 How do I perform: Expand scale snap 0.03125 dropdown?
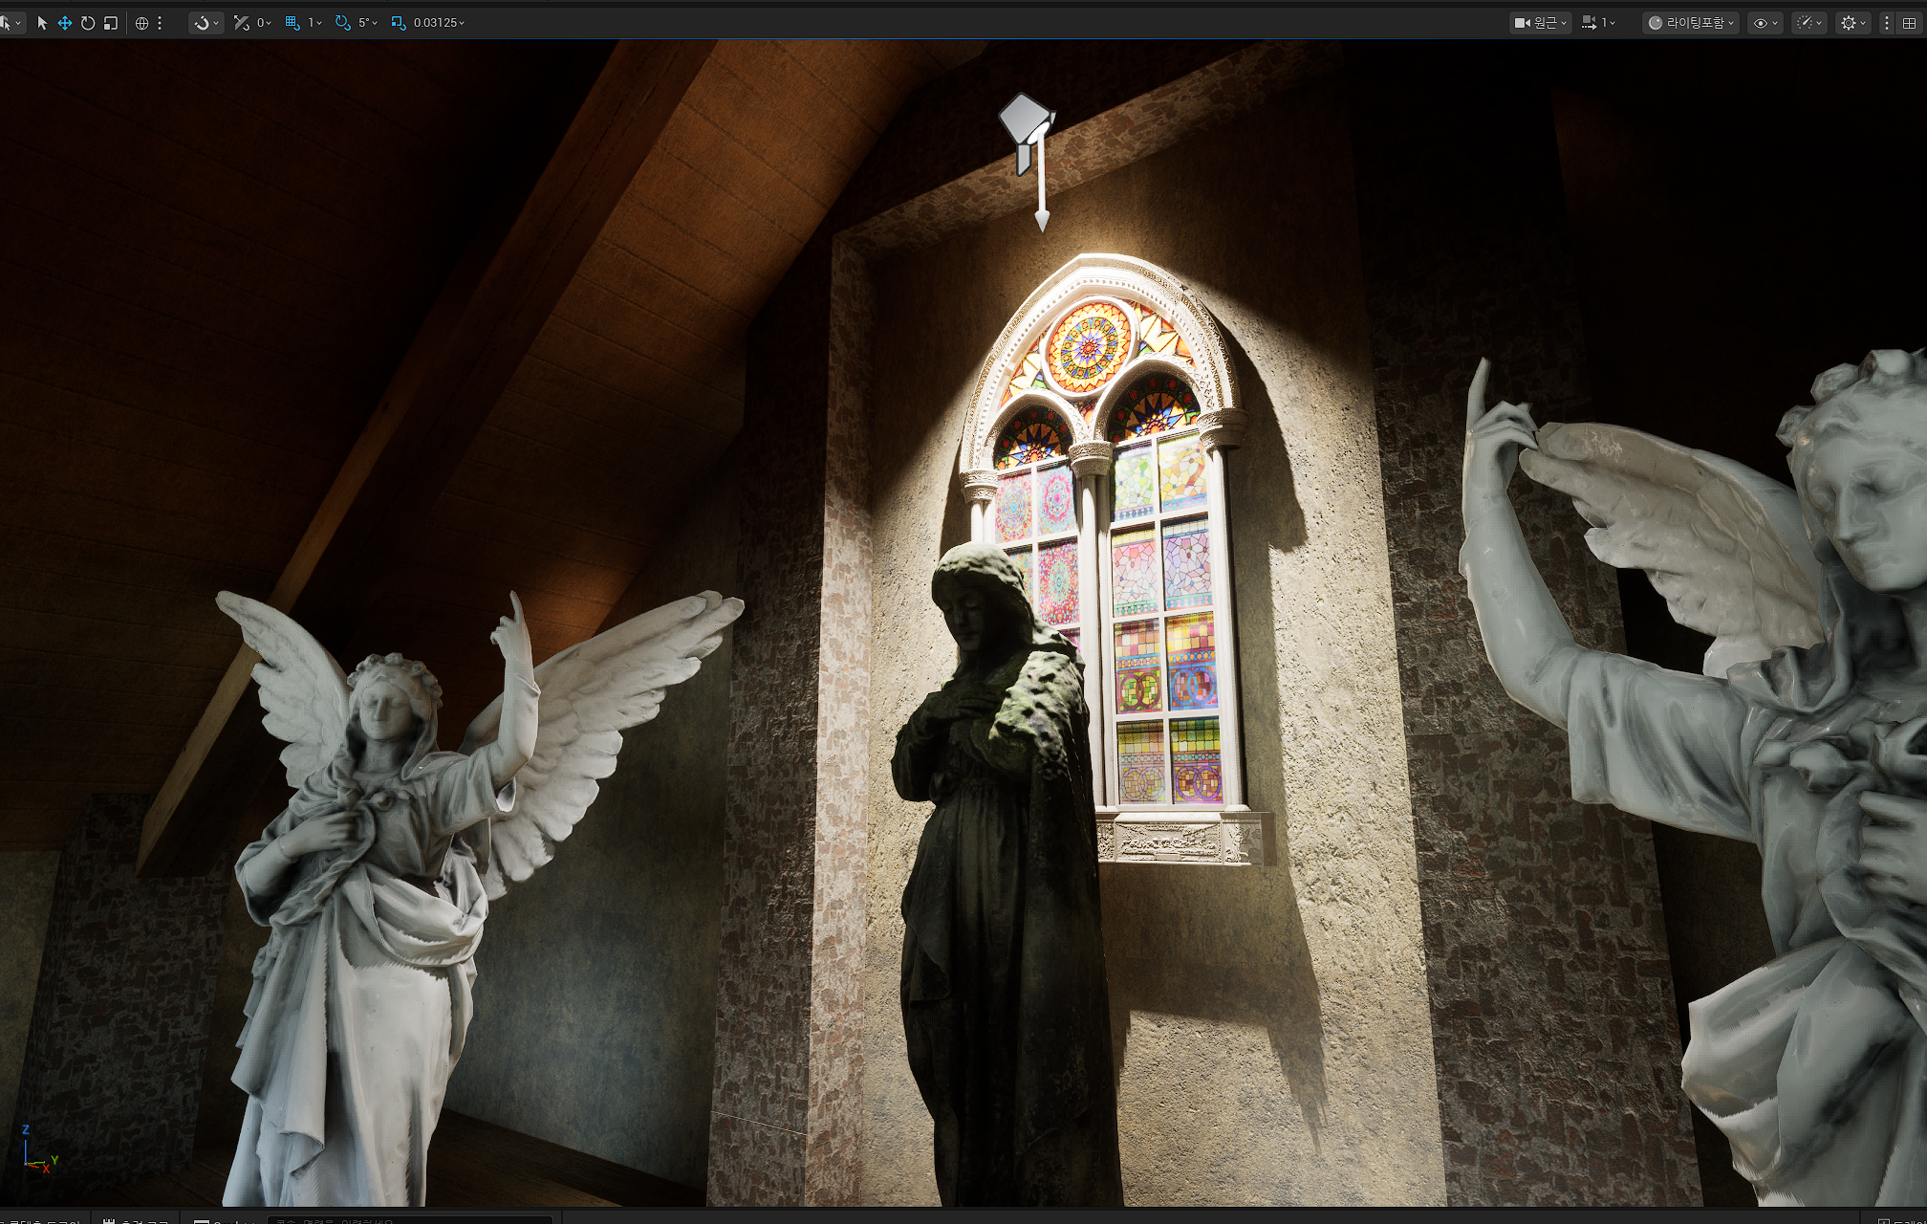439,23
